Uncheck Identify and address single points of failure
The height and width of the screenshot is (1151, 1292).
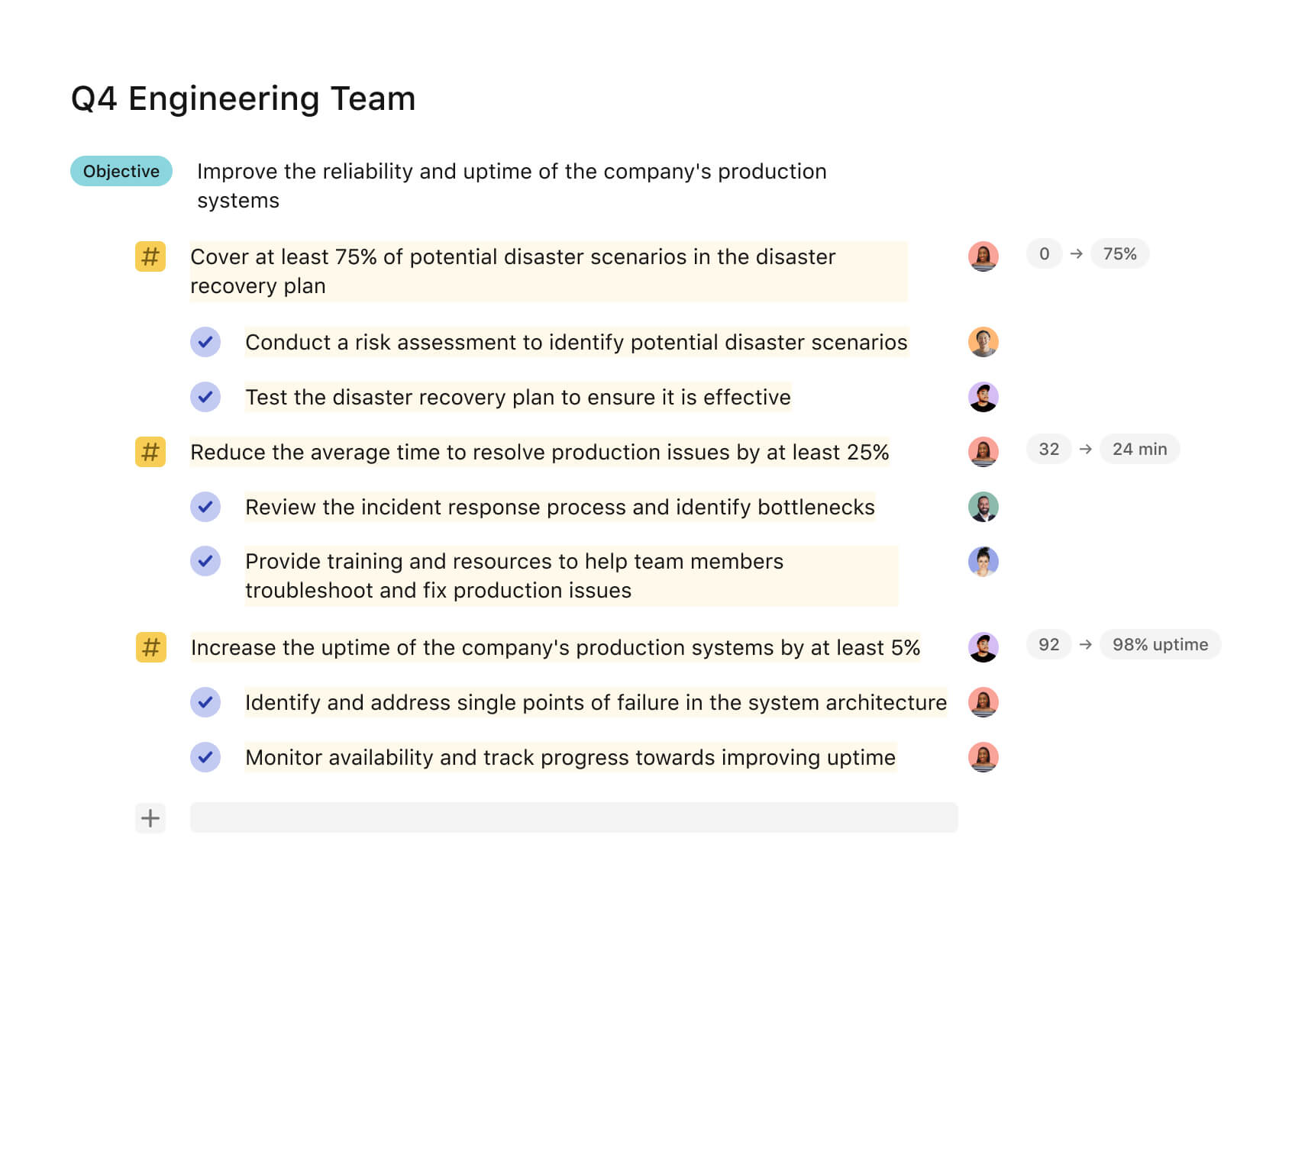pos(205,702)
